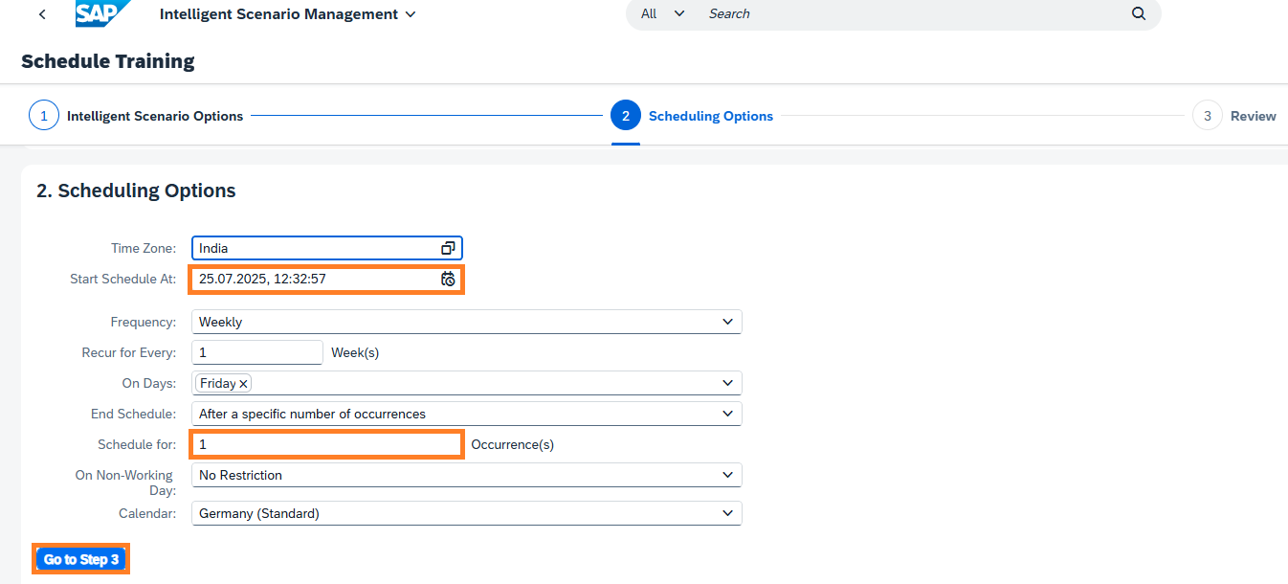This screenshot has width=1288, height=584.
Task: Open the Start Schedule date-time picker icon
Action: tap(448, 280)
